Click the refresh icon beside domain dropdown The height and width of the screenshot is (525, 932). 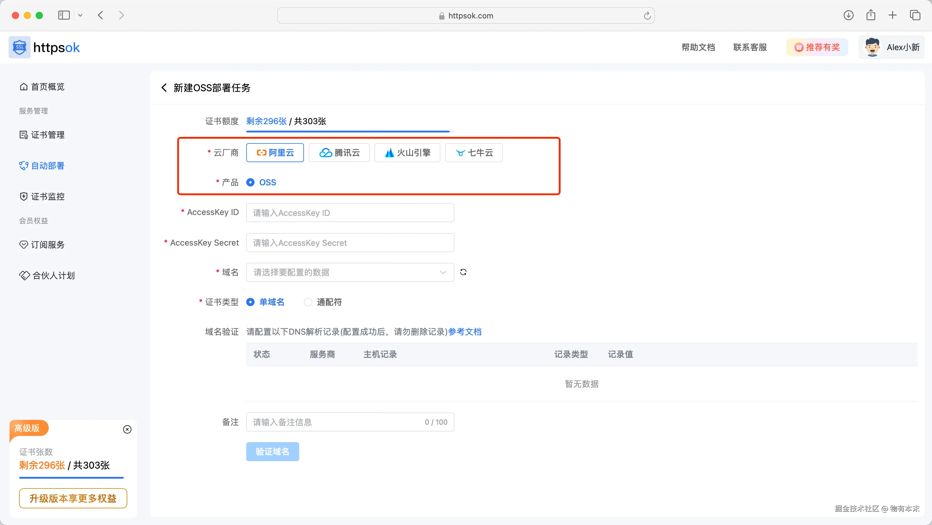pyautogui.click(x=463, y=272)
